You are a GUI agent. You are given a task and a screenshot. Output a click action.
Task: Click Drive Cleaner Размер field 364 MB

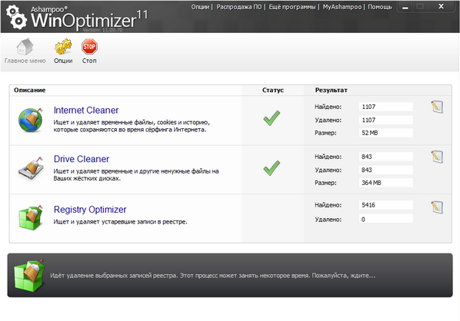[x=386, y=183]
